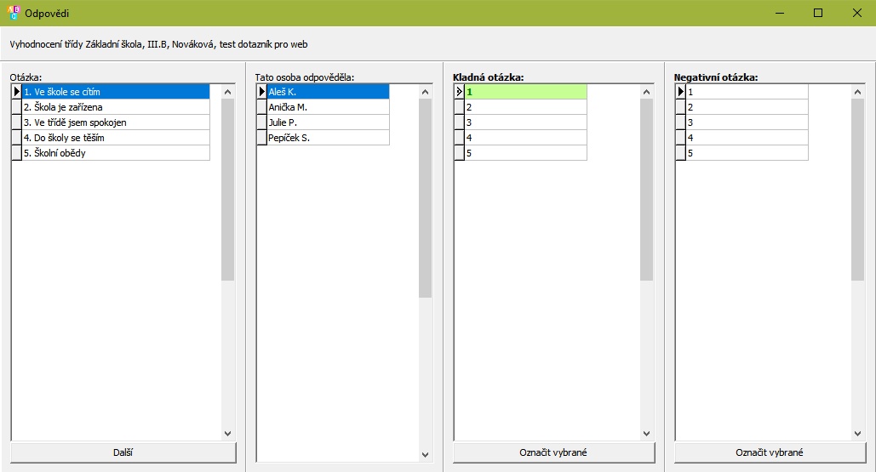The width and height of the screenshot is (876, 472).
Task: Select row 5 in Kladná otázka list
Action: point(526,153)
